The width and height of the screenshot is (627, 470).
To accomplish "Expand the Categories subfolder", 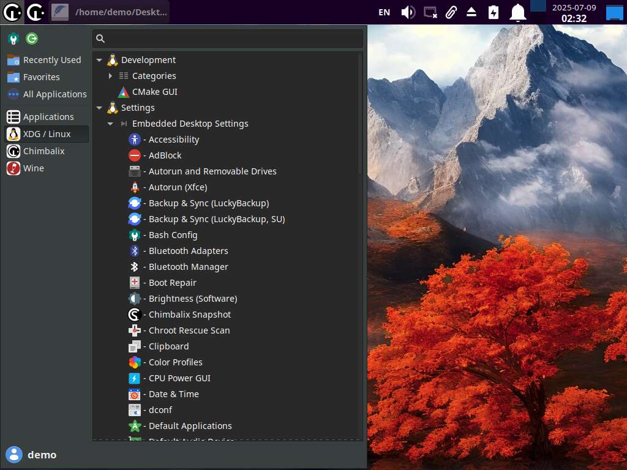I will [x=110, y=76].
